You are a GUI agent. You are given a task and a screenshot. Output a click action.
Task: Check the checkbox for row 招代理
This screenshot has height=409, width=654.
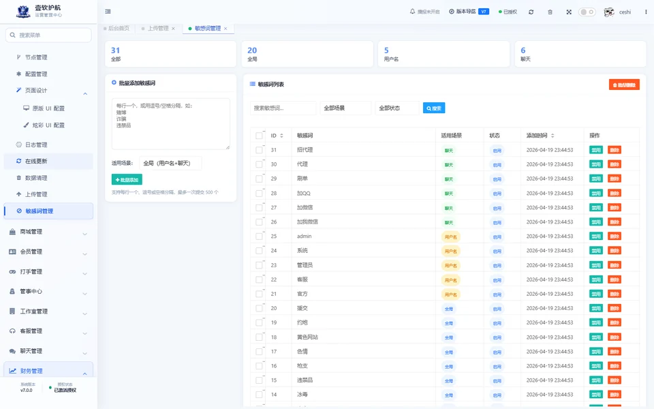[x=259, y=150]
